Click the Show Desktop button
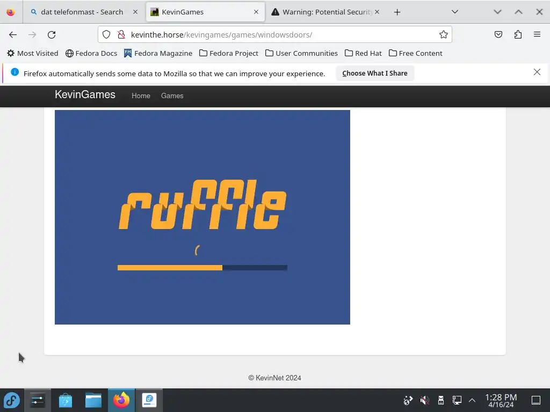This screenshot has height=412, width=550. (x=536, y=400)
